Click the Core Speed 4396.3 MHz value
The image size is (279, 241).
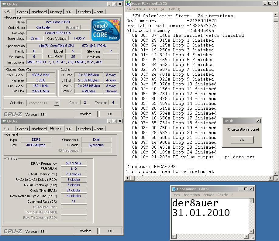tap(41, 75)
